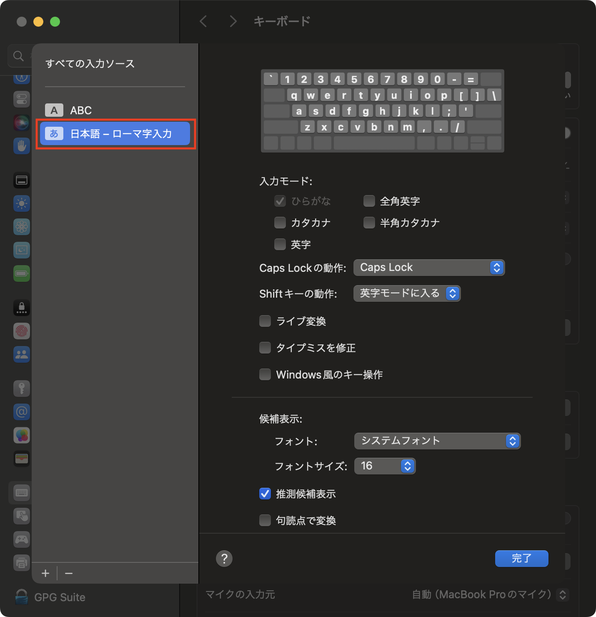Open the Shiftキーの動作 dropdown
The height and width of the screenshot is (617, 596).
coord(407,293)
